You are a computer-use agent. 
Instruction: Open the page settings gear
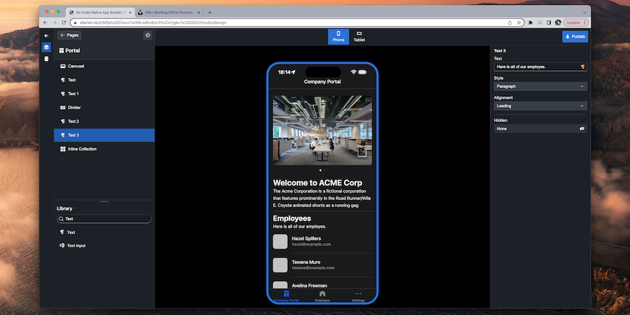point(148,35)
